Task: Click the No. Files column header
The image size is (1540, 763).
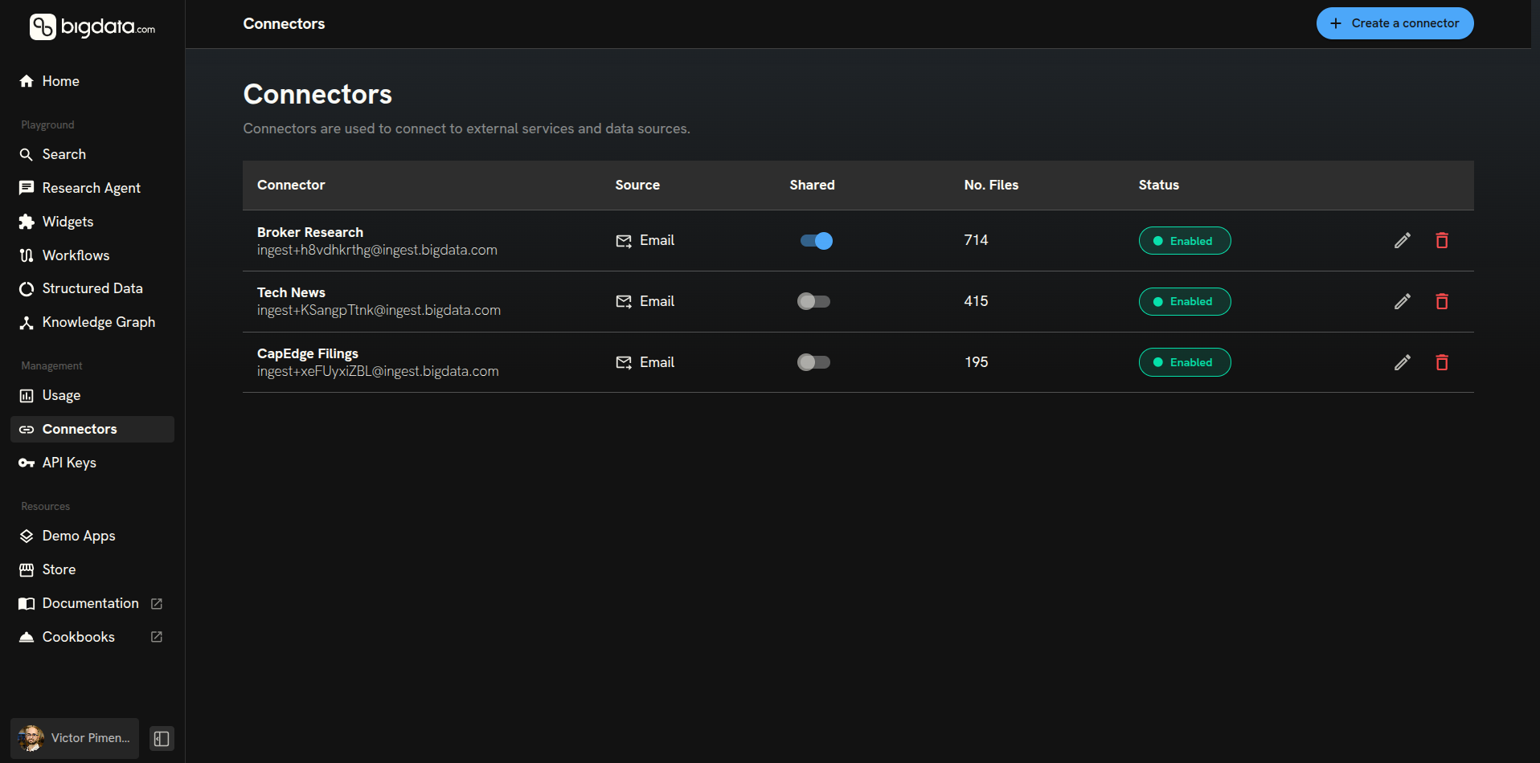Action: (x=991, y=185)
